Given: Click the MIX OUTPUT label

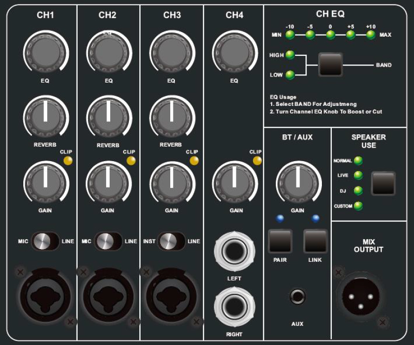Looking at the screenshot, I should click(x=368, y=246).
